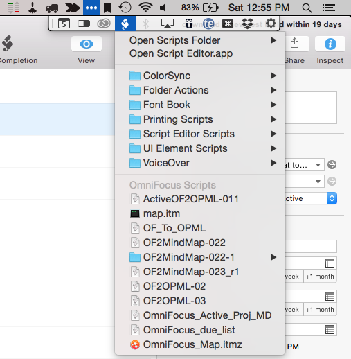
Task: Click the first +1 month button
Action: click(320, 277)
